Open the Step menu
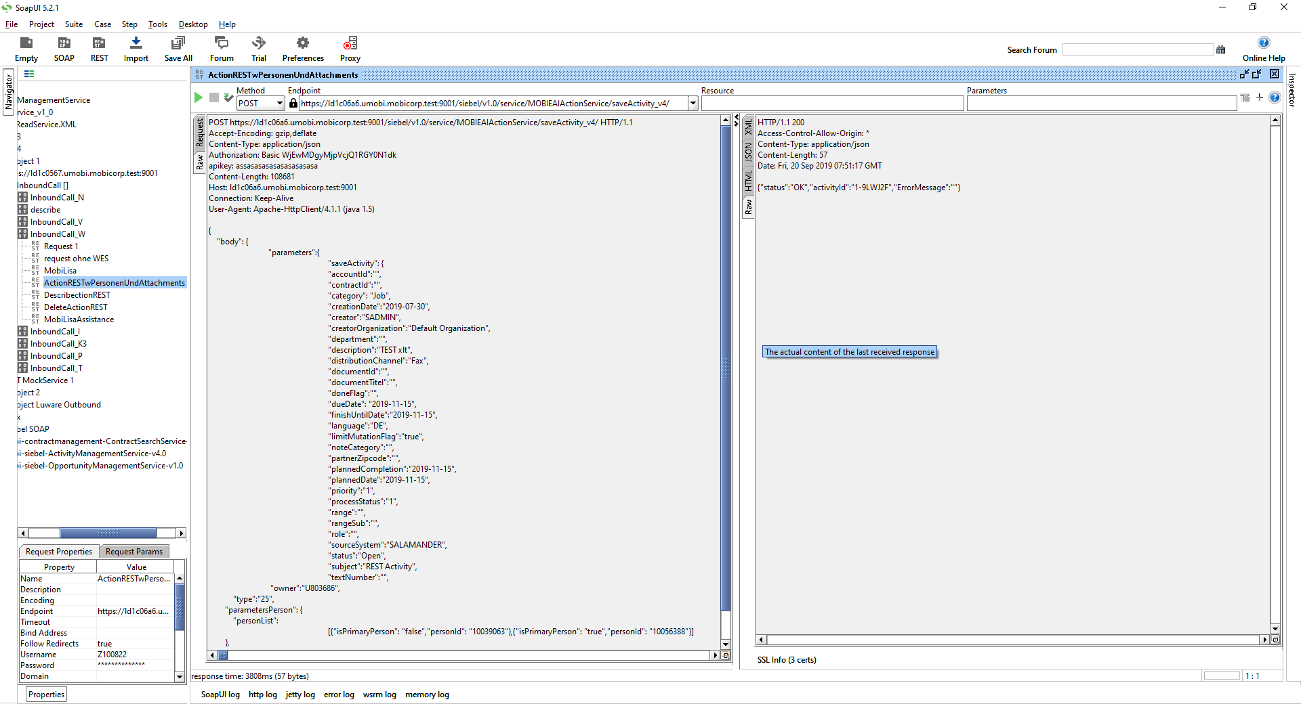 [129, 24]
